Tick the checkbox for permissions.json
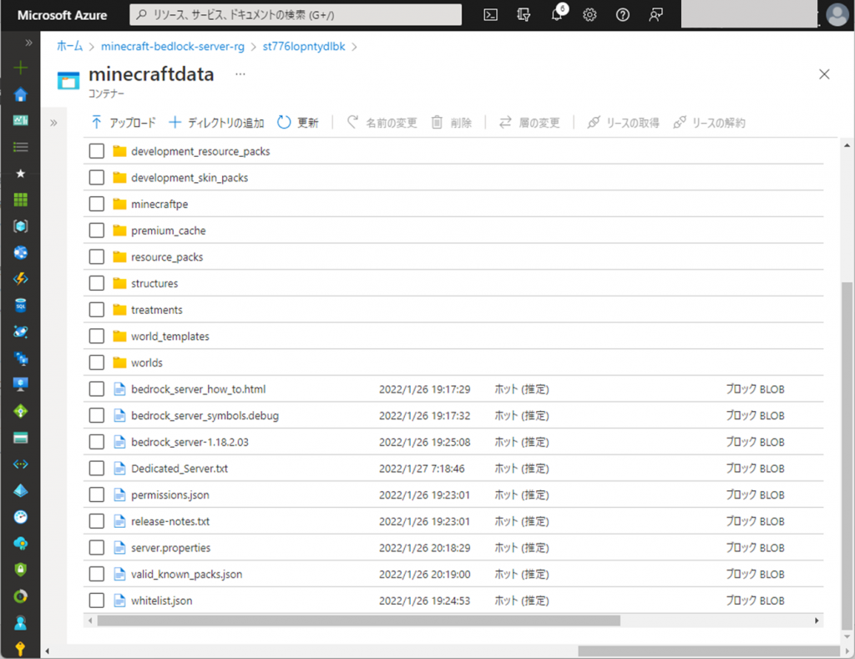This screenshot has width=855, height=659. (97, 494)
